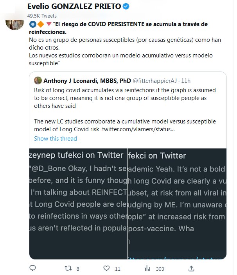Open tweet analytics via the views bar icon

(x=147, y=268)
